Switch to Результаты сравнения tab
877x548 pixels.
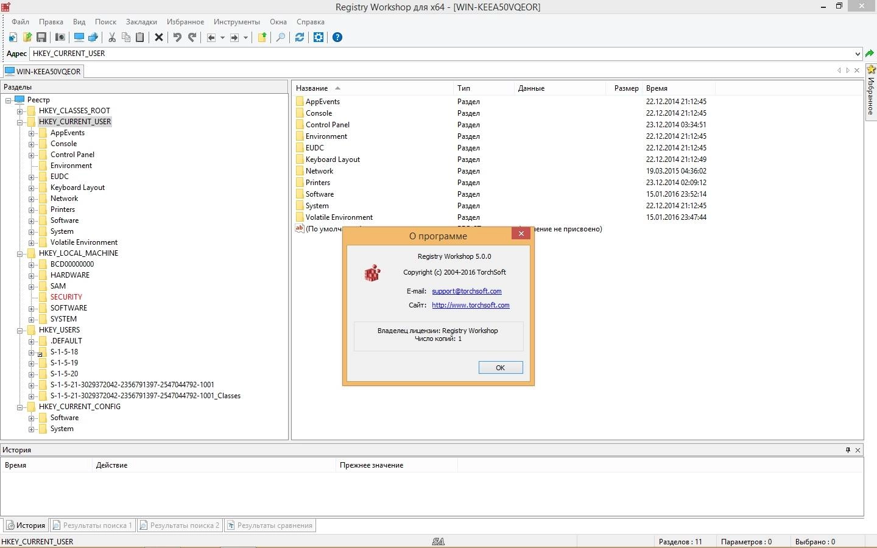270,525
